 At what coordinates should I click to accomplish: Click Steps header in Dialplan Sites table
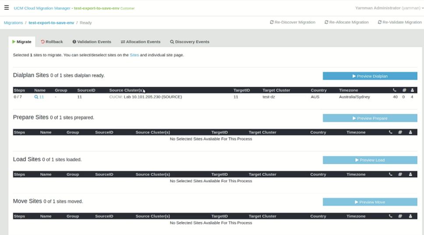(x=19, y=90)
